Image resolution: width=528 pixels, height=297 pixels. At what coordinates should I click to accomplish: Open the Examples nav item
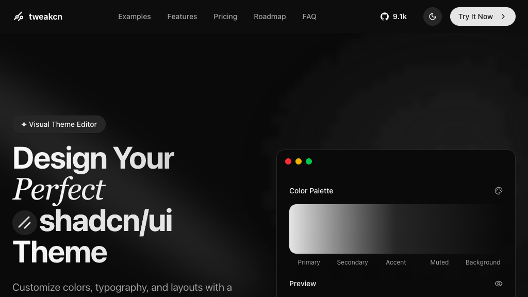[x=135, y=16]
